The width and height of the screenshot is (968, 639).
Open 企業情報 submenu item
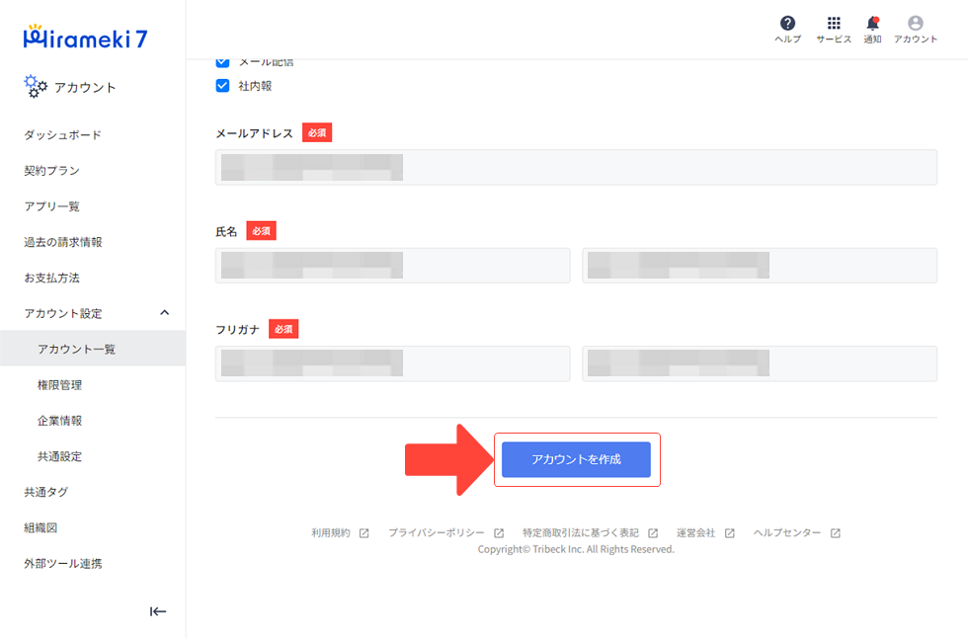tap(59, 421)
